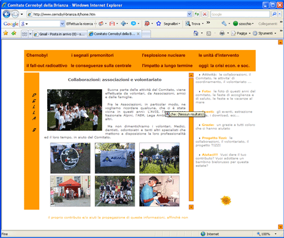Open le conseguenze sulla centrale link
This screenshot has height=238, width=284.
(x=101, y=66)
